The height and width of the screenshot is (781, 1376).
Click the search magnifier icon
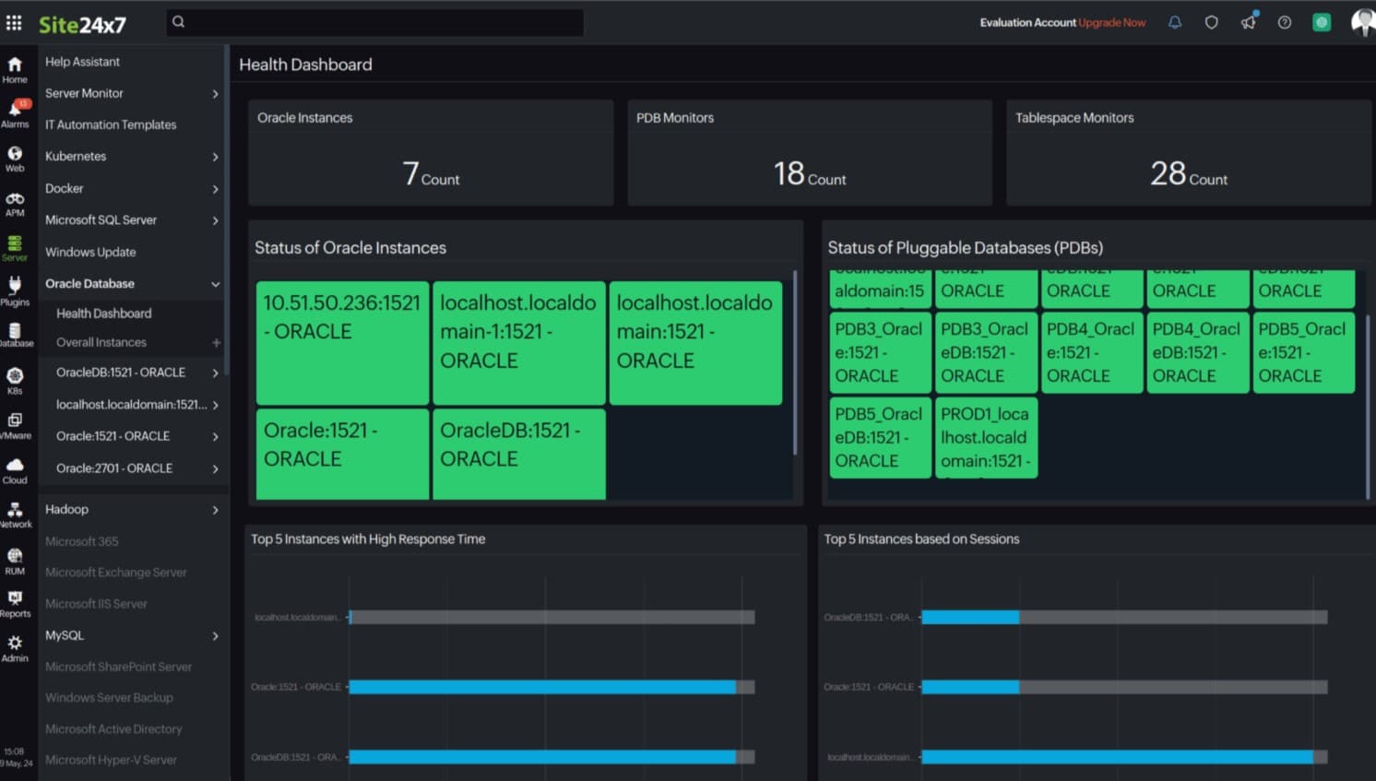(179, 22)
